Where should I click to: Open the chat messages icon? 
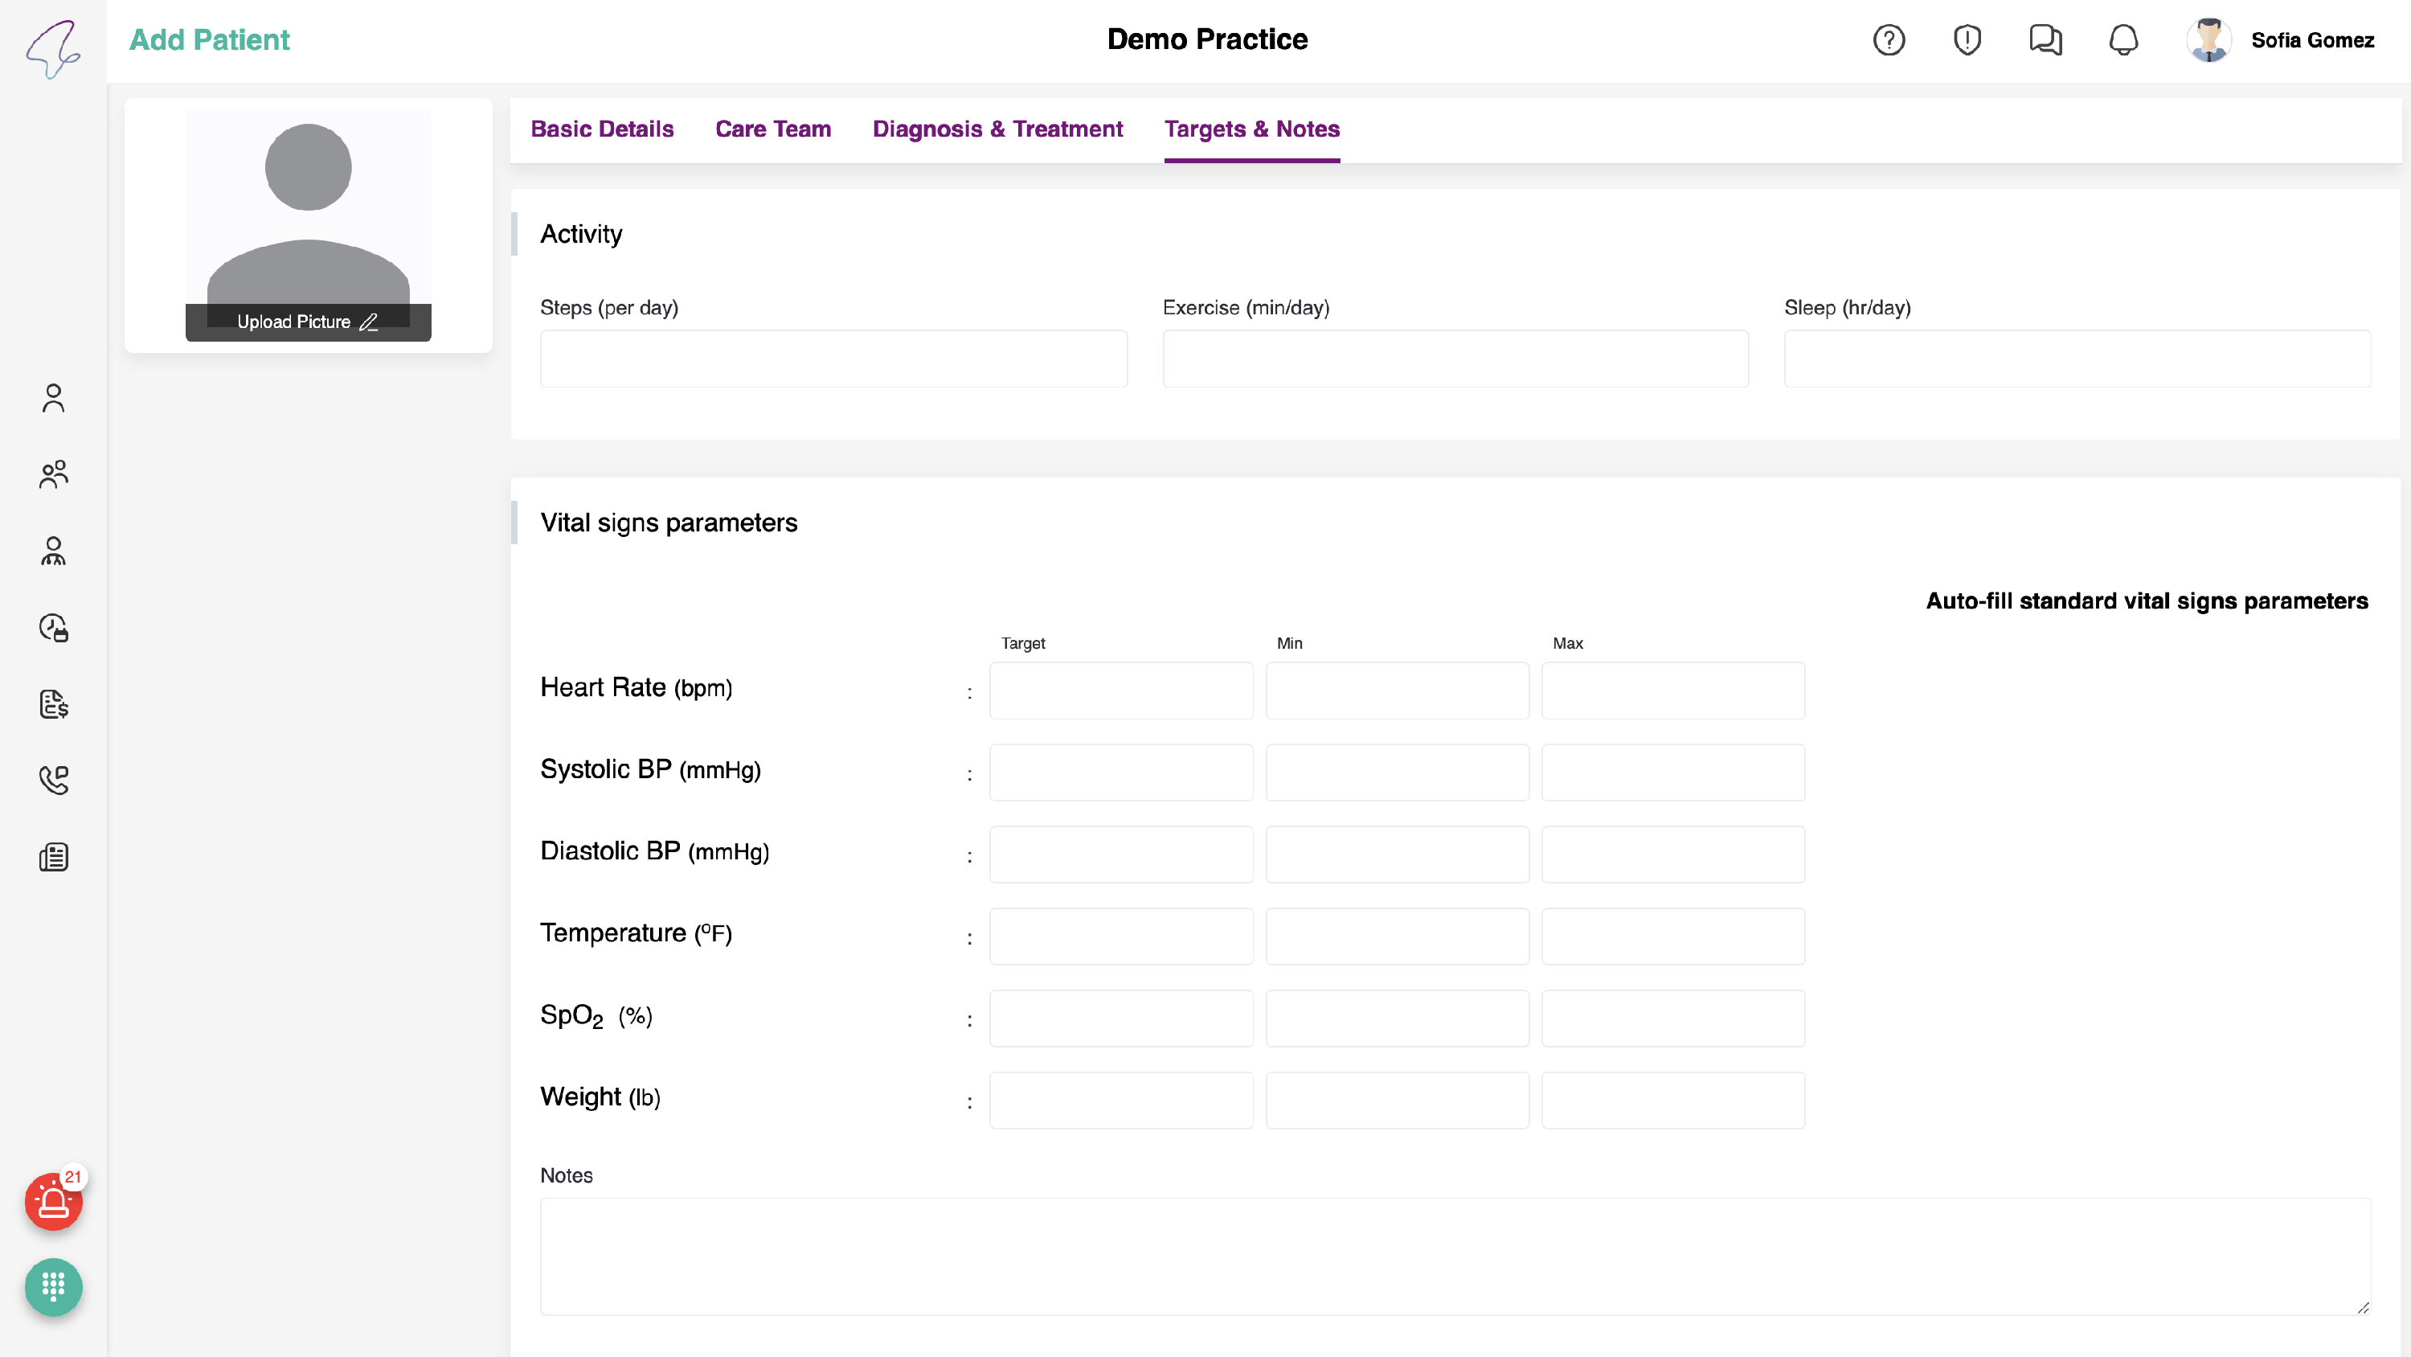pos(2045,40)
